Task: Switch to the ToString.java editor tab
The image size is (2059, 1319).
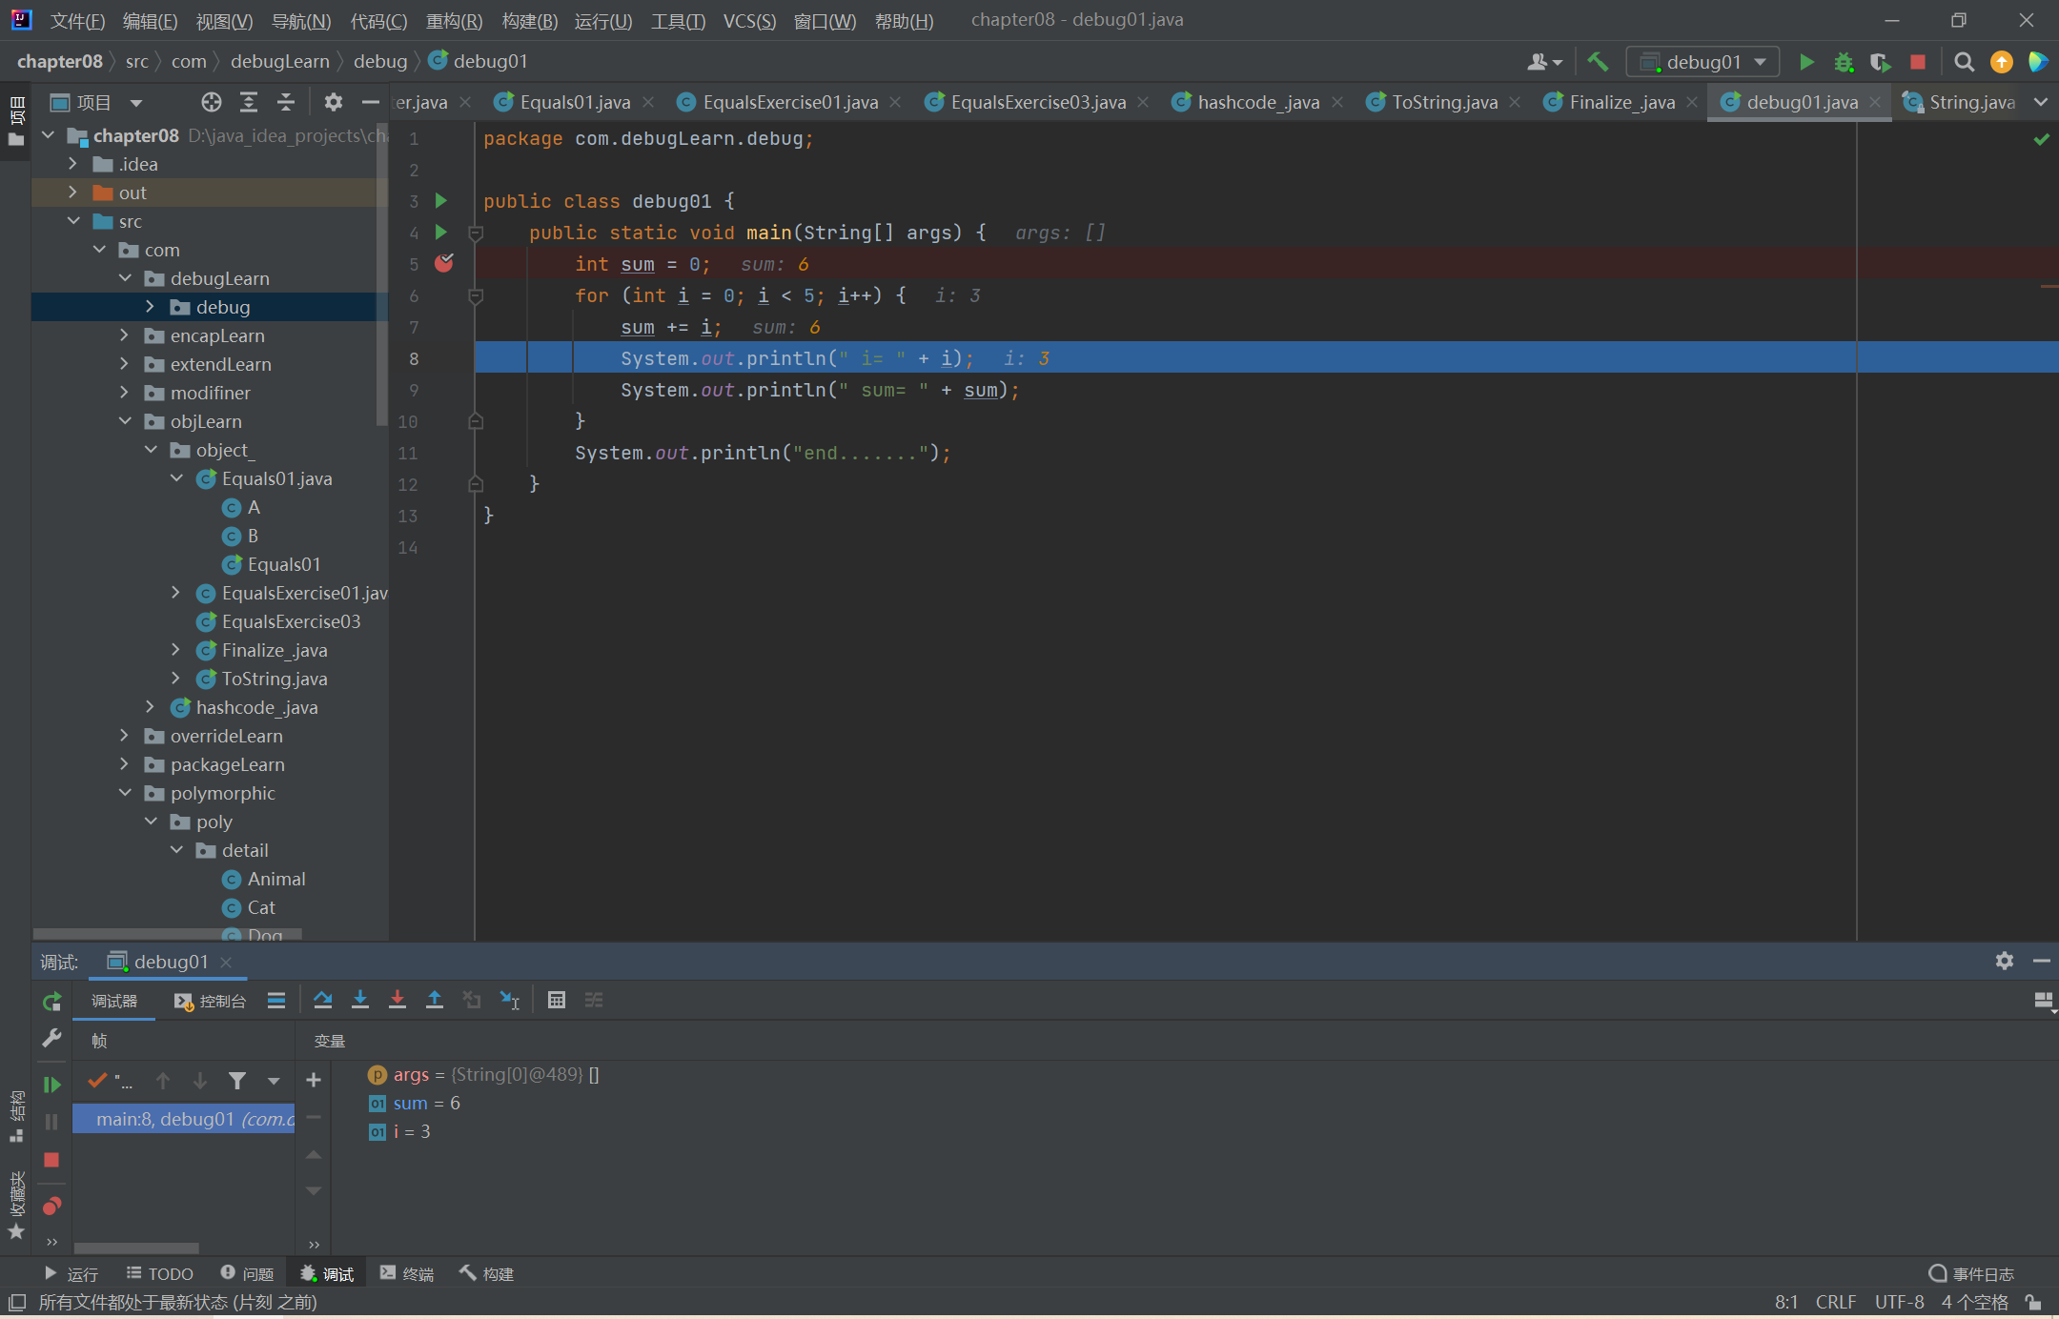Action: pos(1443,102)
